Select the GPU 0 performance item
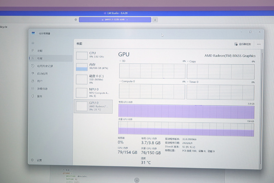Screen dimensions: 274x183 pyautogui.click(x=94, y=106)
